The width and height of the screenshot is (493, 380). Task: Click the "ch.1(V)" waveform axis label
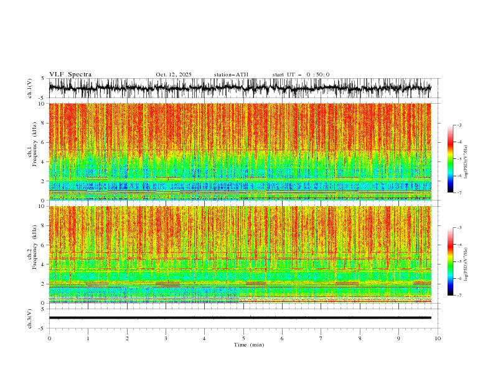tap(30, 88)
